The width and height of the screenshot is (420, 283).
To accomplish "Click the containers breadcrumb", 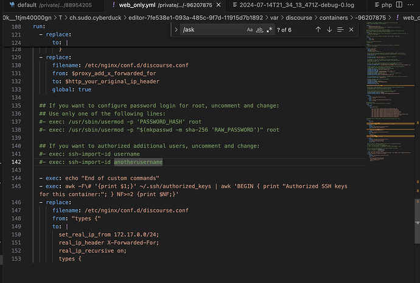I will (334, 18).
